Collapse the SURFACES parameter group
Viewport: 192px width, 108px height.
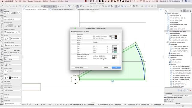point(72,34)
